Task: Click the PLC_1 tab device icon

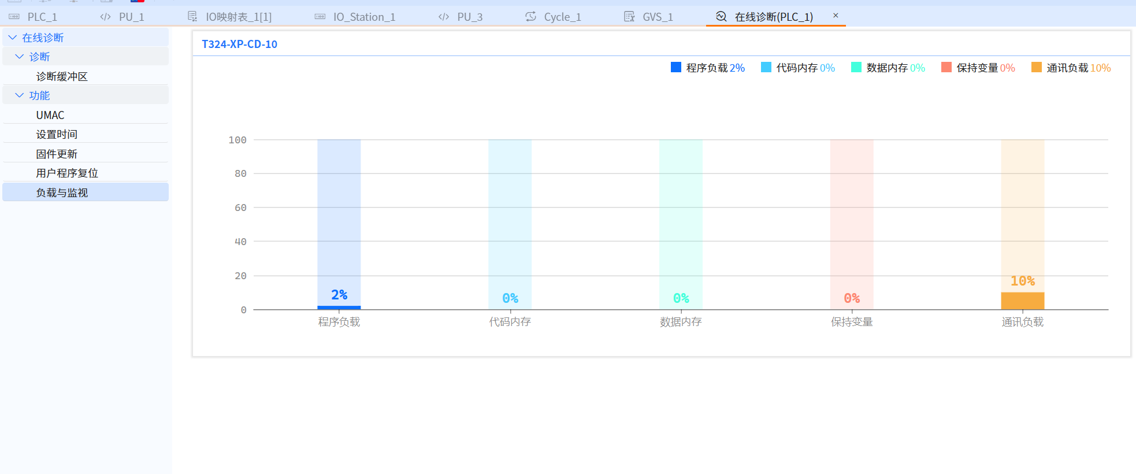Action: (x=14, y=17)
